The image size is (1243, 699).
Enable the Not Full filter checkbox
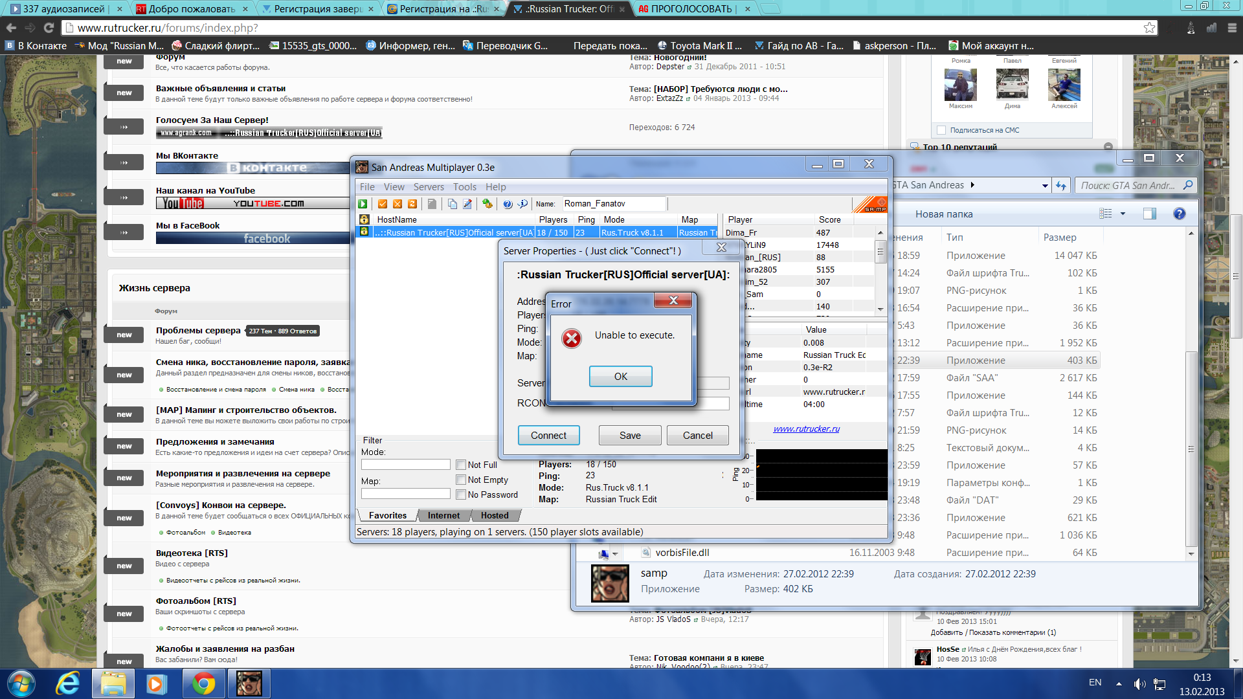tap(461, 465)
